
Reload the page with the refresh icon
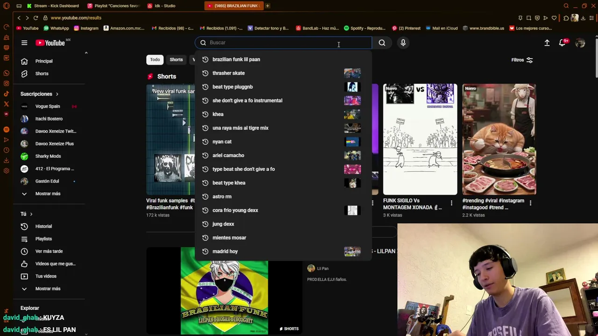(36, 18)
